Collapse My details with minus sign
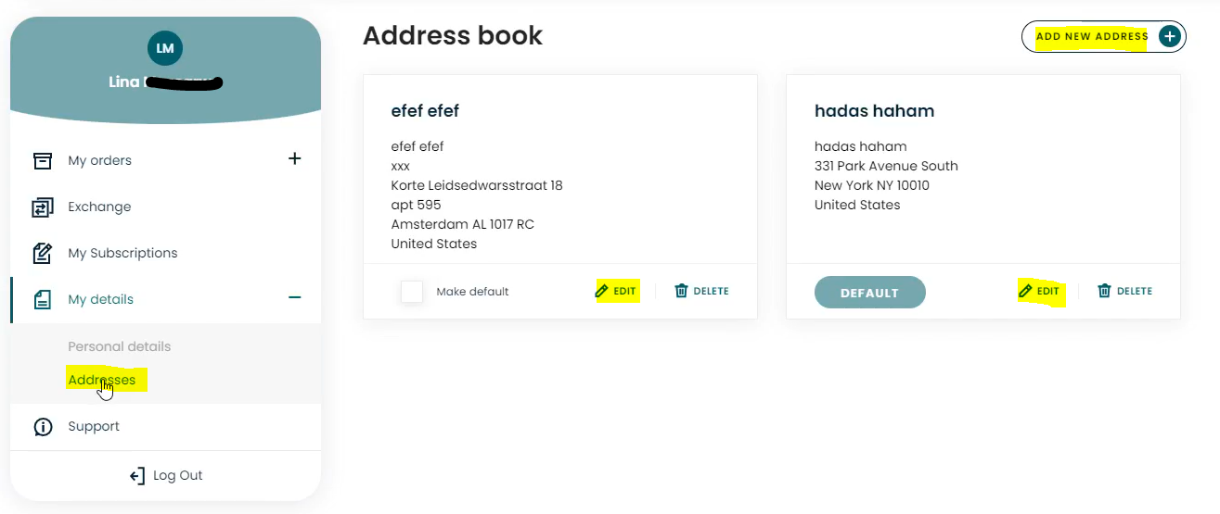 click(x=295, y=297)
